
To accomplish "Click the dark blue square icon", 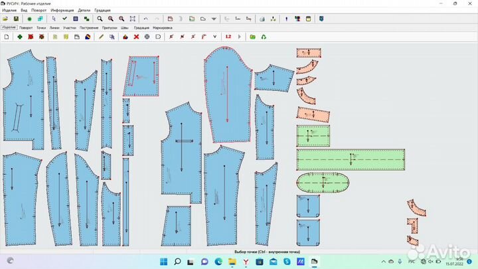I will coord(76,19).
